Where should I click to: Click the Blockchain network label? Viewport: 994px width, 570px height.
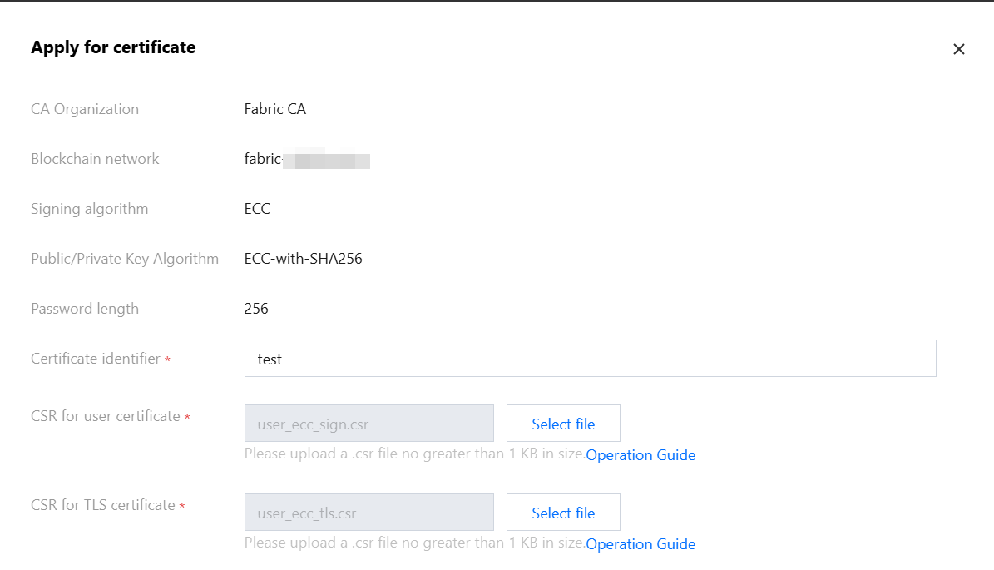click(95, 159)
